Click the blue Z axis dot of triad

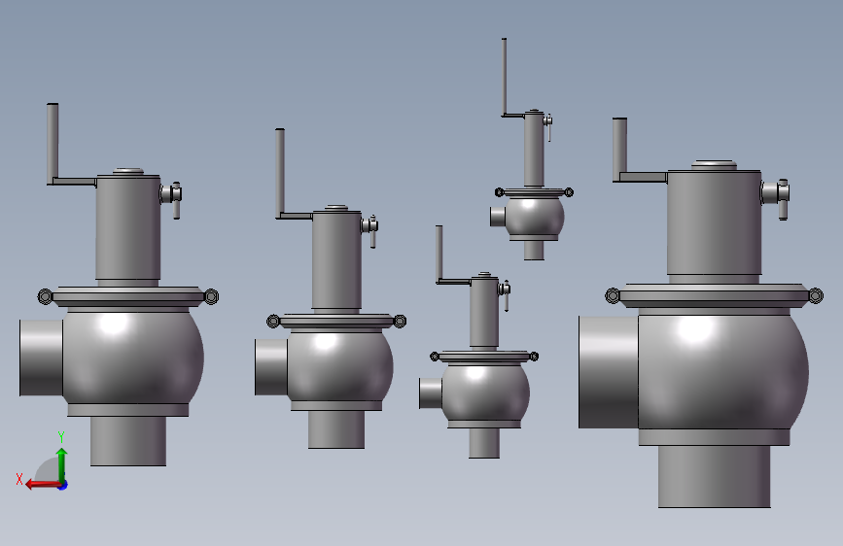[x=63, y=486]
